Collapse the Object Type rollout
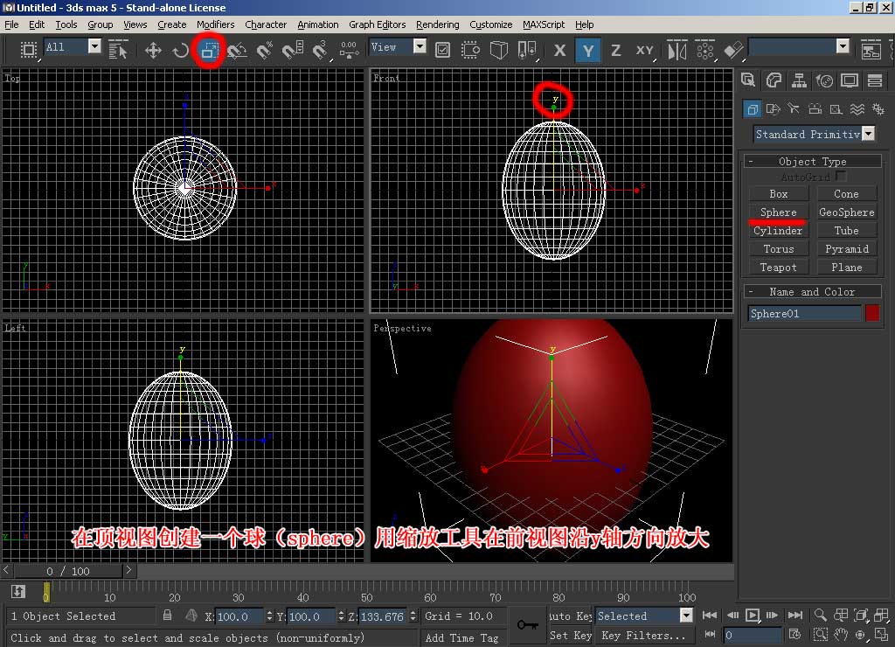Screen dimensions: 895x647 click(x=812, y=162)
